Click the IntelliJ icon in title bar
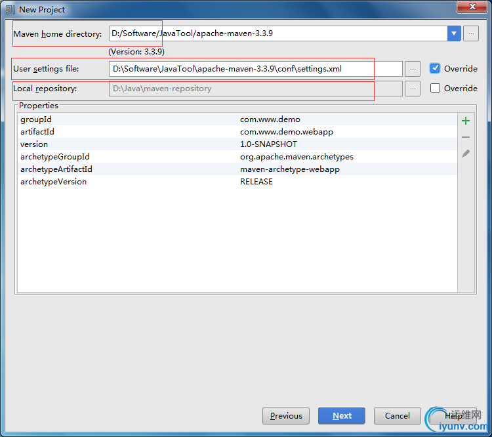This screenshot has width=492, height=437. click(10, 9)
